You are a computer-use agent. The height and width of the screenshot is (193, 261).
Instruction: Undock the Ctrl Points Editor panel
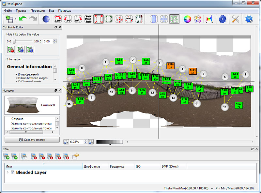coord(56,27)
